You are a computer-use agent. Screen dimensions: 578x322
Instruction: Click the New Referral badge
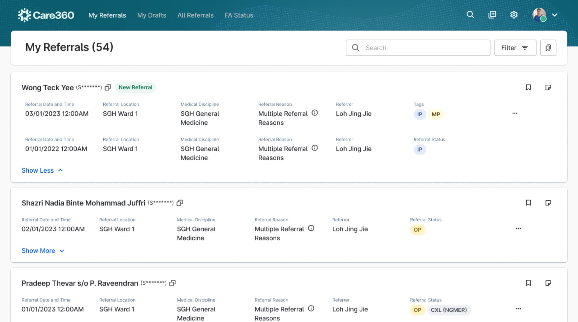[135, 87]
